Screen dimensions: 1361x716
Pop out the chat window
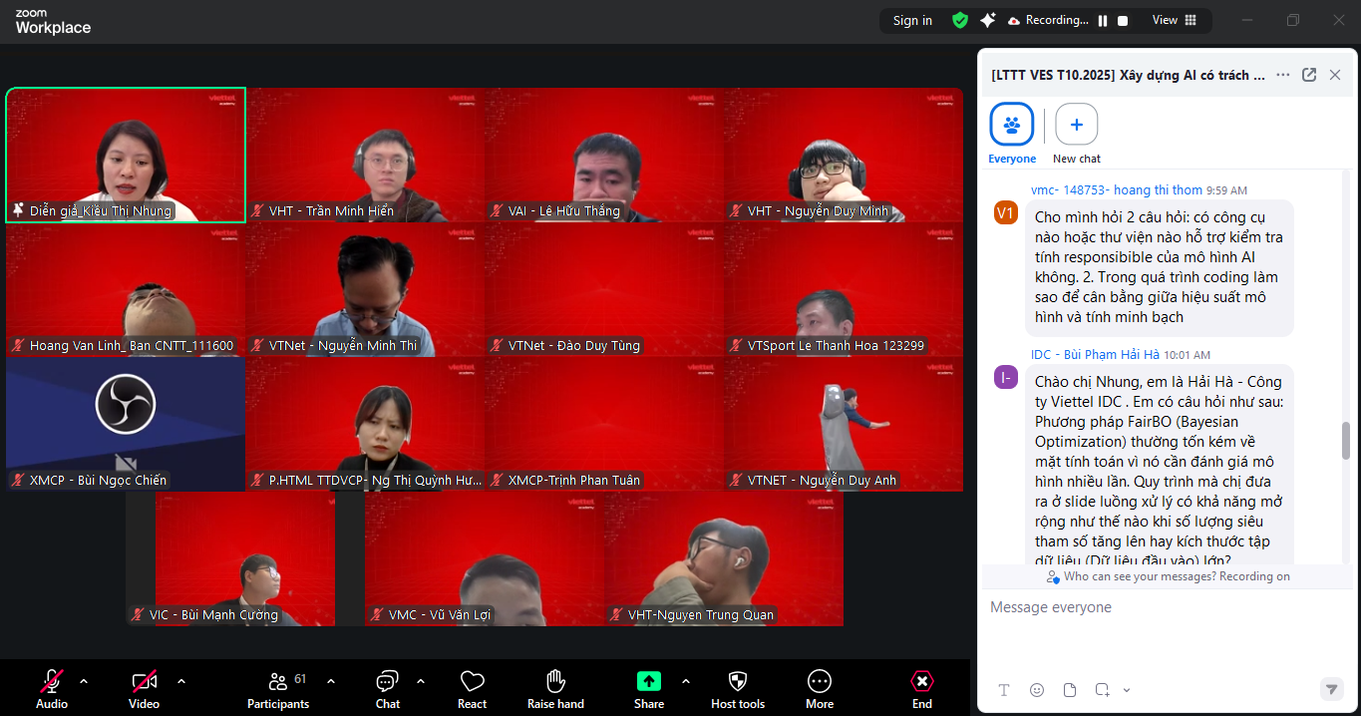1309,75
